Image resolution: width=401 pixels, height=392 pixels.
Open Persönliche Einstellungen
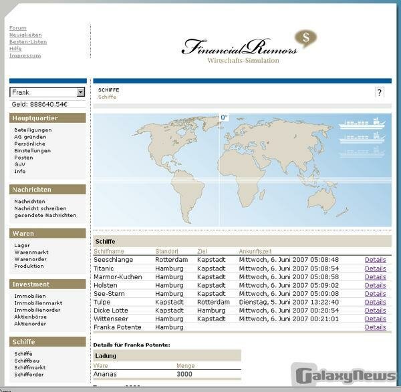pos(33,147)
